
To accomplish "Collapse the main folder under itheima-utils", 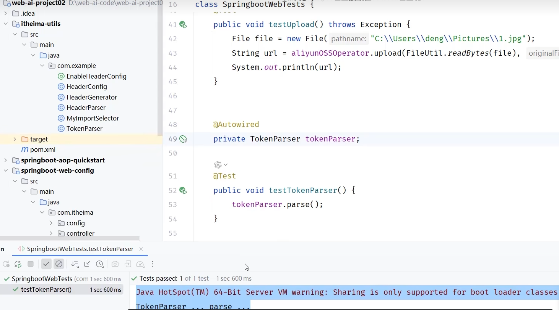I will pos(24,45).
